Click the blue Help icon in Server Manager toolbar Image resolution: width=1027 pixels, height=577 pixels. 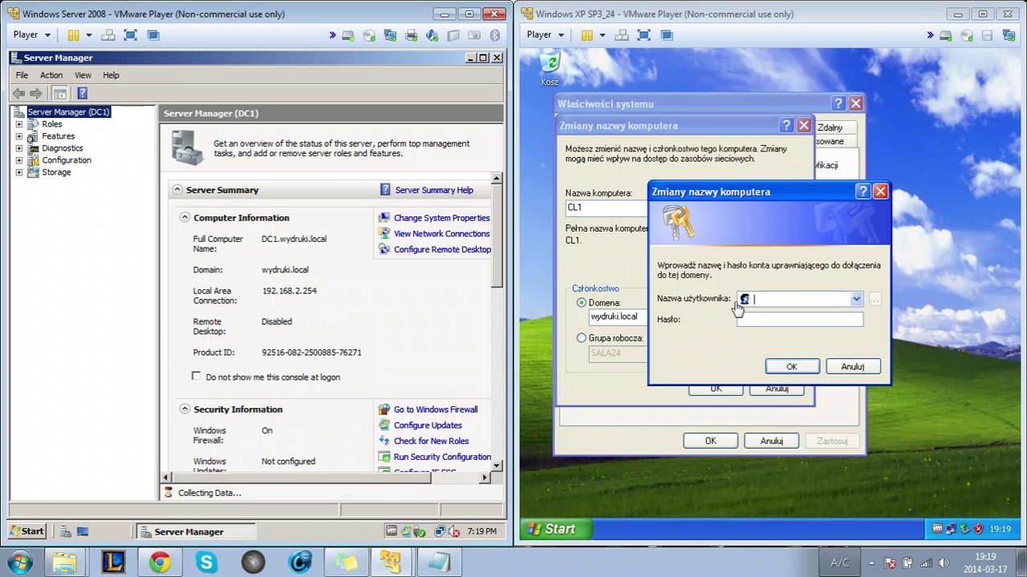pyautogui.click(x=82, y=94)
